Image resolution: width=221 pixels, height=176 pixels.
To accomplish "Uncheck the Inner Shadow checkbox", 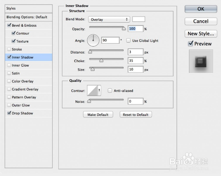I will [9, 57].
